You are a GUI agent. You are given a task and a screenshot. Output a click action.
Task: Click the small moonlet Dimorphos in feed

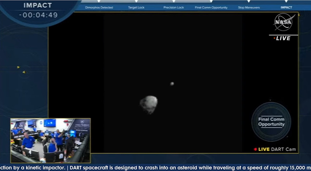[x=172, y=84]
